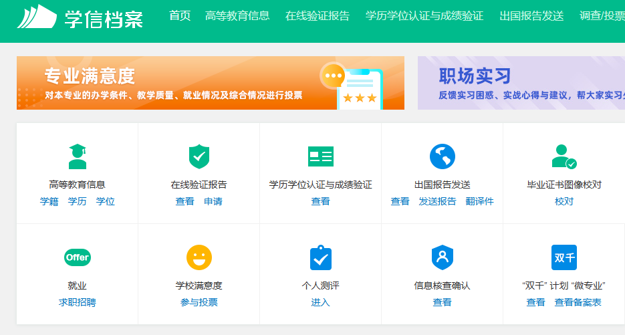Click 申请 under 在线验证报告
The width and height of the screenshot is (625, 335).
tap(213, 201)
